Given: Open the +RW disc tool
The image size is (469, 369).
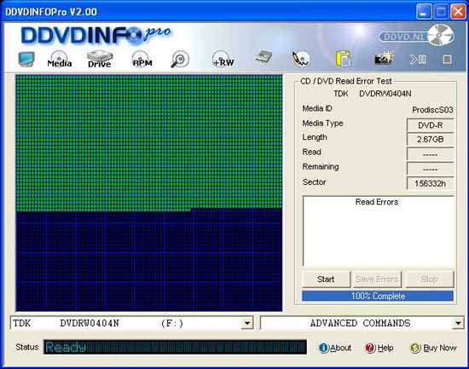Looking at the screenshot, I should pos(223,59).
